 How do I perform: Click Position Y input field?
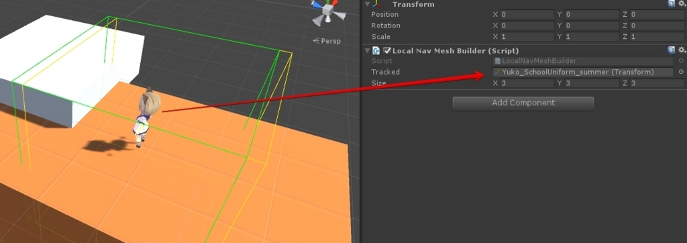592,15
